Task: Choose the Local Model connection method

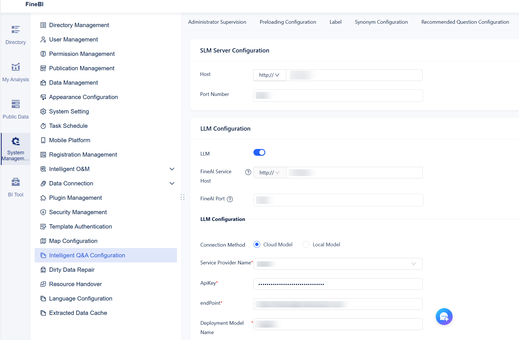Action: [306, 244]
